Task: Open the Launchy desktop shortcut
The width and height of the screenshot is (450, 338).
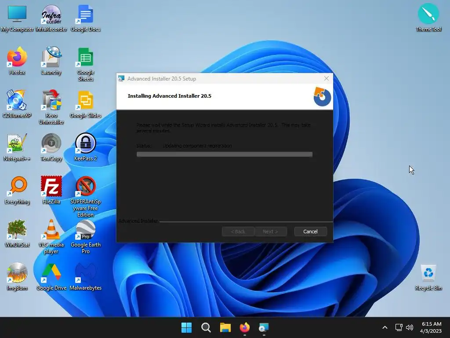Action: pyautogui.click(x=51, y=61)
